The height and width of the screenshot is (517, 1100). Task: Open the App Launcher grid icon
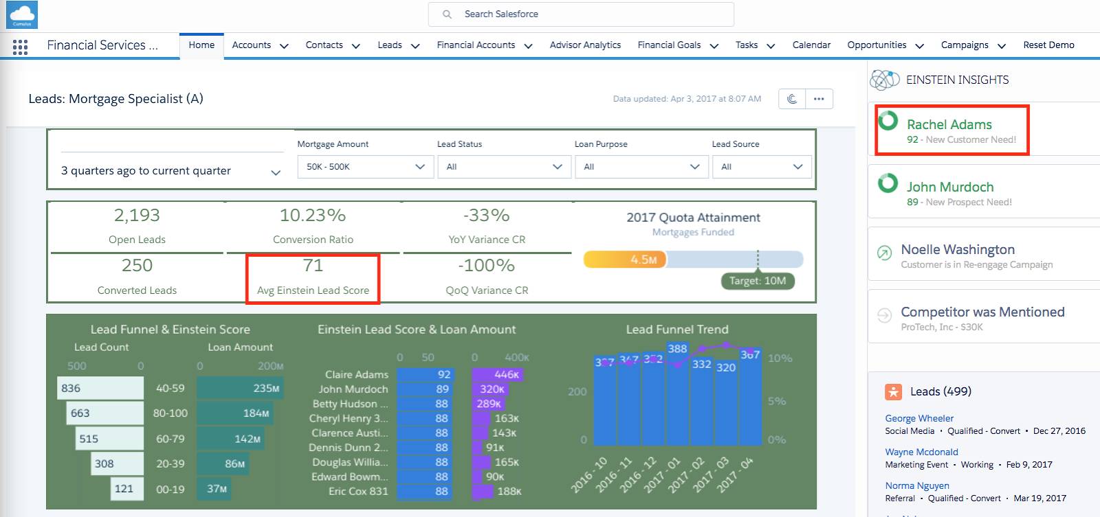21,47
